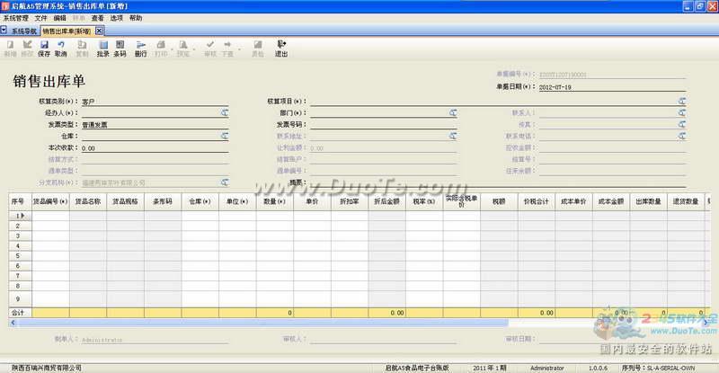
Task: Open the 核算类别 combo box showing 客户
Action: coord(155,102)
